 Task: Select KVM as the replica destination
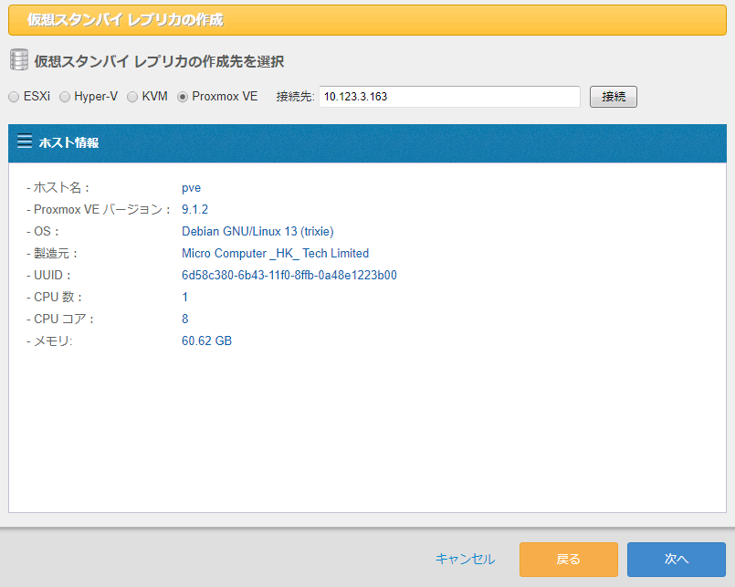(x=132, y=97)
